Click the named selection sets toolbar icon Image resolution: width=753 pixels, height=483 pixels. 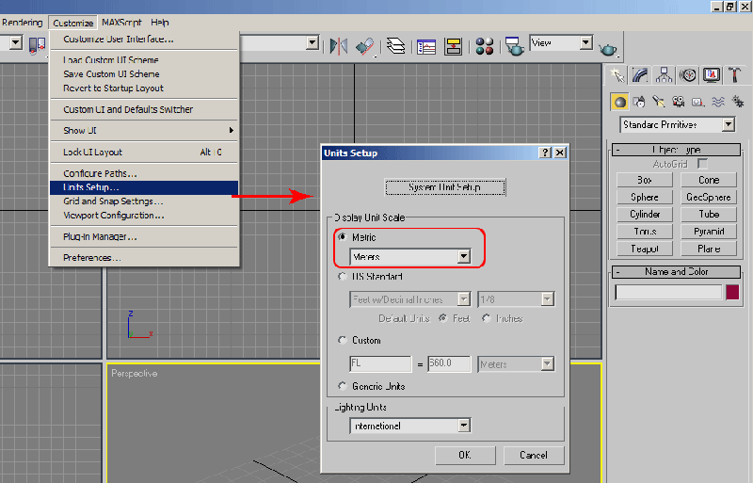click(37, 45)
